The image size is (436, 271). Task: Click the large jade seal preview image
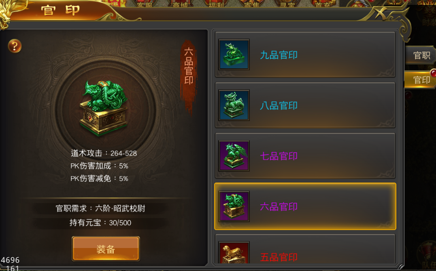tap(104, 108)
